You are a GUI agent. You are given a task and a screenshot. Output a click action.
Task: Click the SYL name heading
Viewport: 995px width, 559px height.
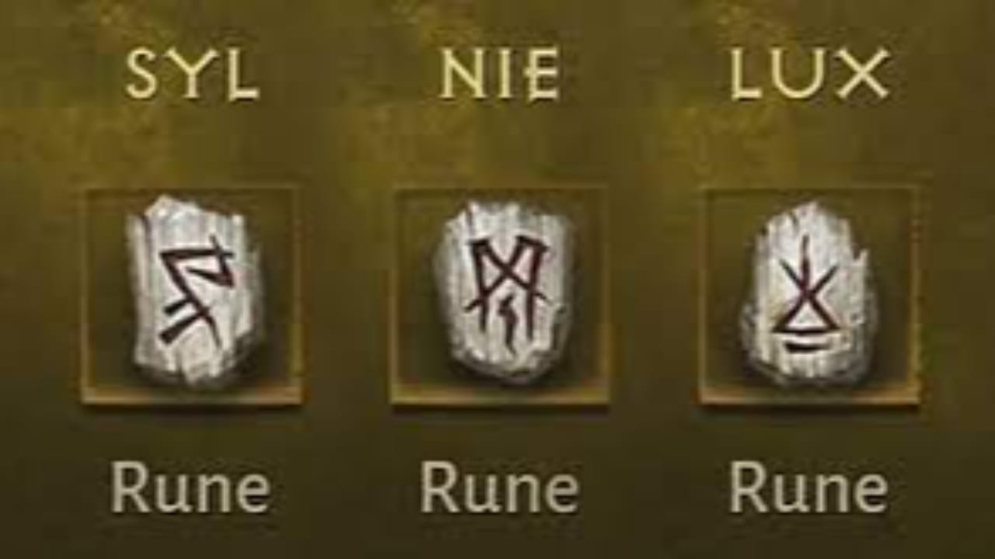tap(191, 75)
